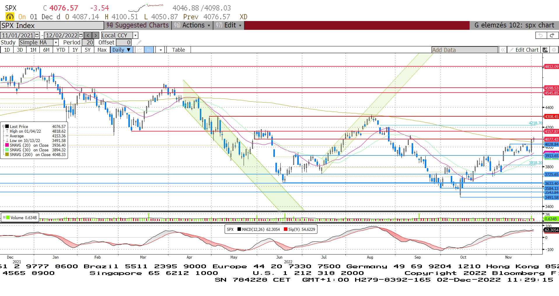Click the SPX mini sparkline chart
Image resolution: width=559 pixels, height=296 pixels.
(x=146, y=7)
